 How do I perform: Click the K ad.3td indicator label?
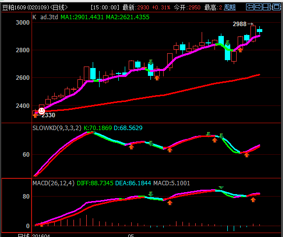[x=45, y=17]
